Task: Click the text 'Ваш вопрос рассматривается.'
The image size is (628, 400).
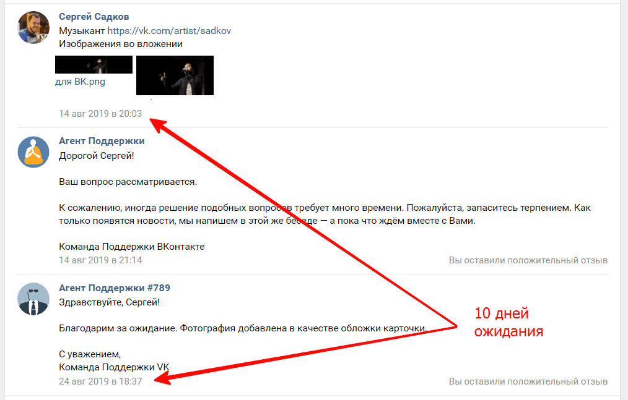Action: coord(128,182)
